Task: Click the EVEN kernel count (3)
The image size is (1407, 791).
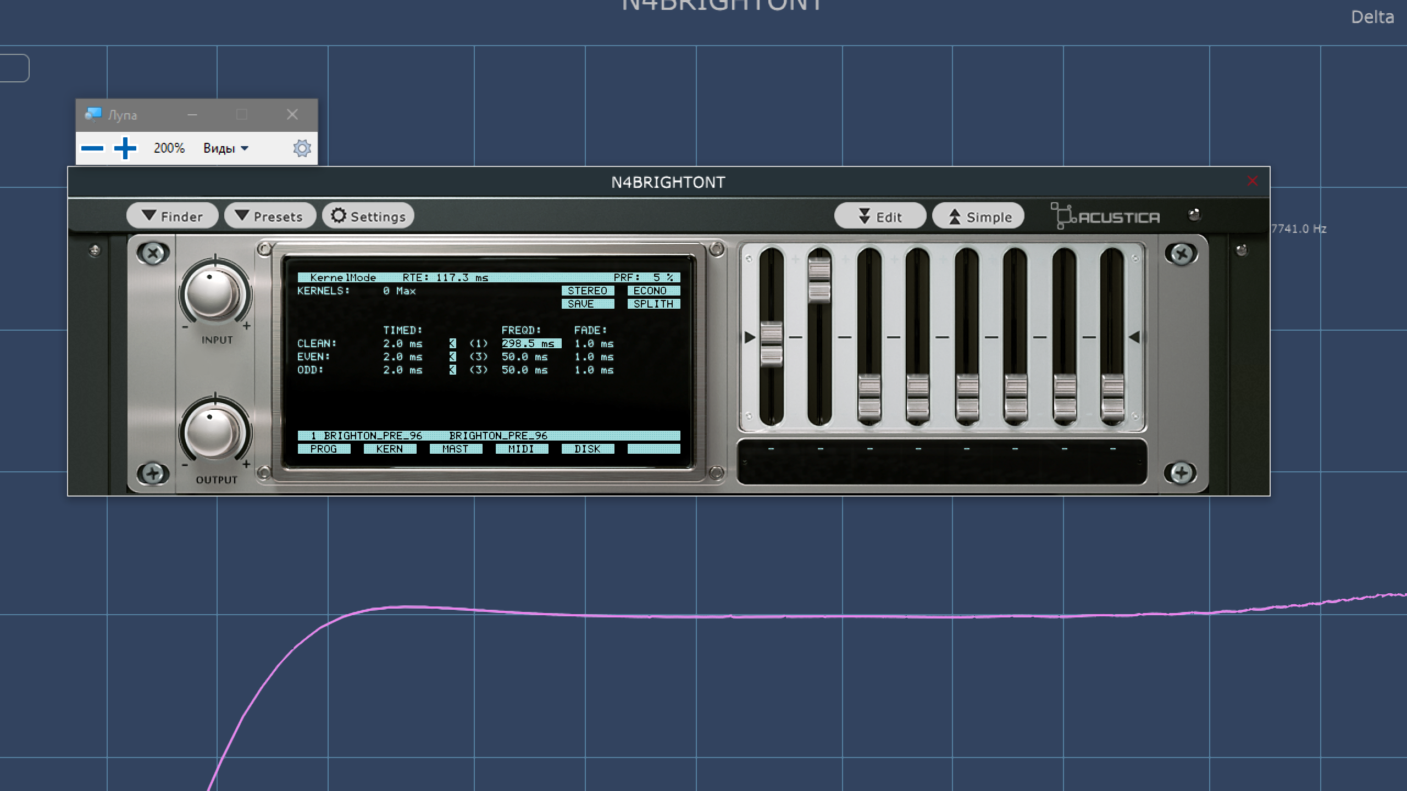Action: [x=479, y=356]
